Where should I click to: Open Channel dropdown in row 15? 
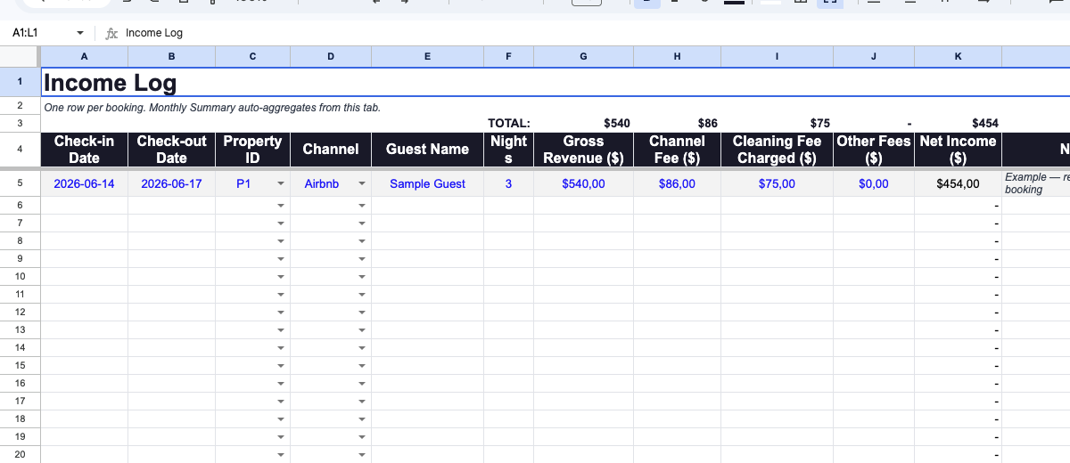[362, 366]
